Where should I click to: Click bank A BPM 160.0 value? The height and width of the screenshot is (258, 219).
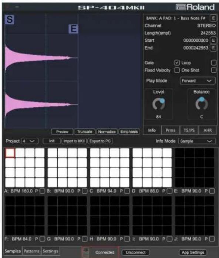(21, 191)
